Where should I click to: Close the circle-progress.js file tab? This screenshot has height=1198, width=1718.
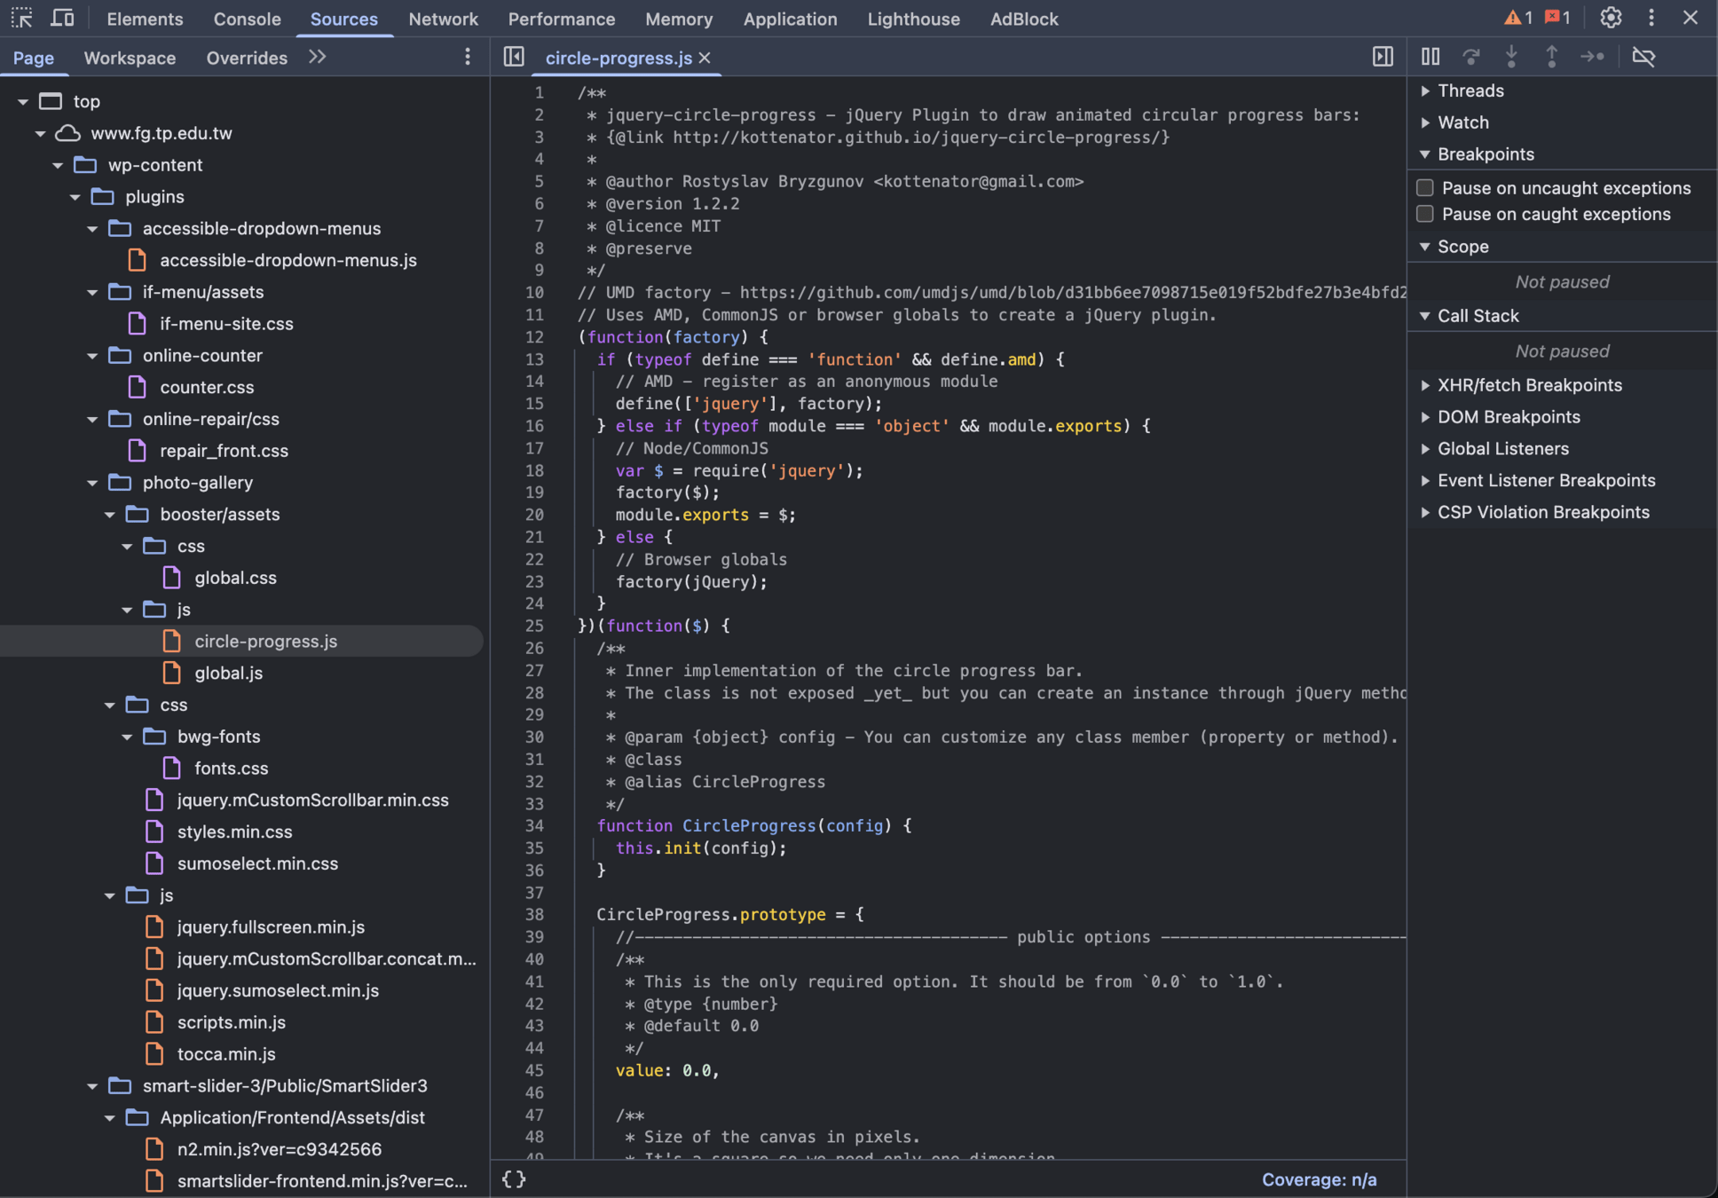(705, 58)
